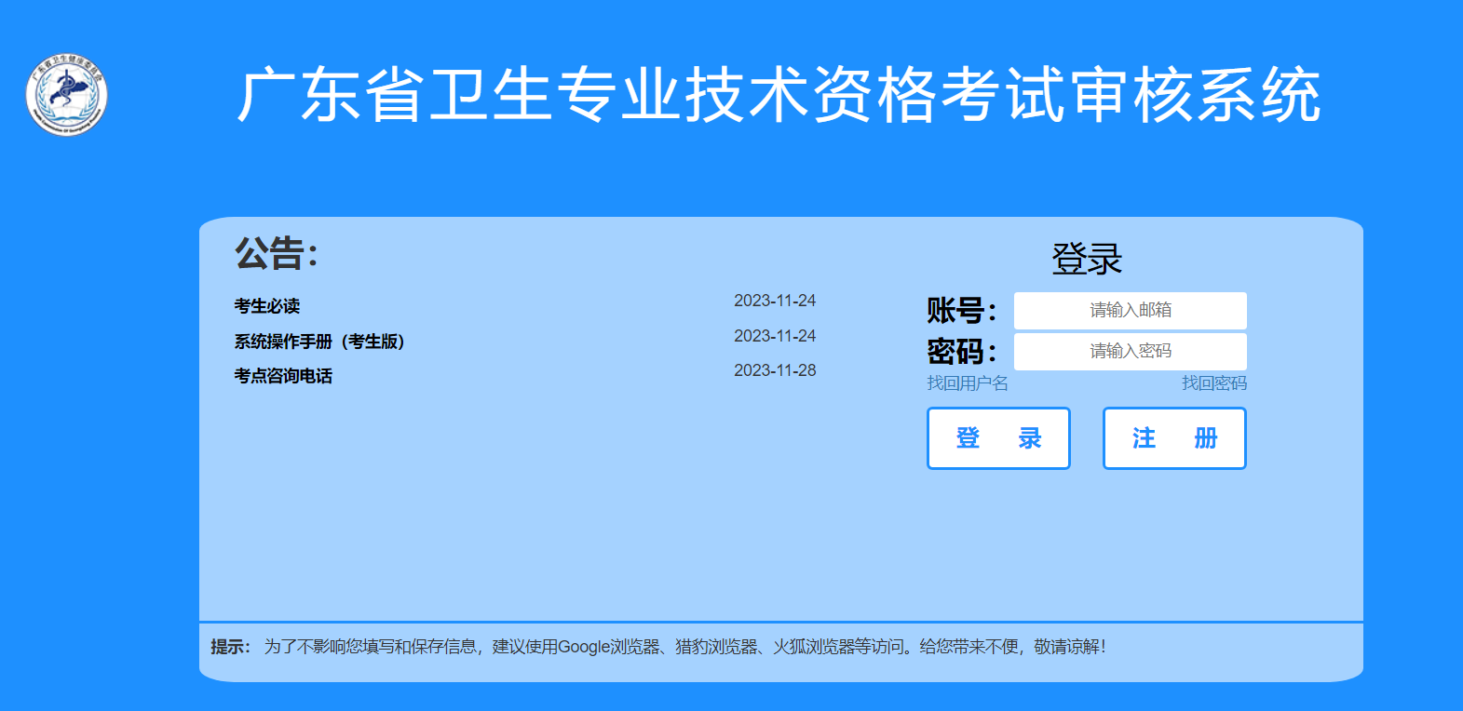Click the 账号 field label
This screenshot has height=711, width=1463.
[x=961, y=311]
